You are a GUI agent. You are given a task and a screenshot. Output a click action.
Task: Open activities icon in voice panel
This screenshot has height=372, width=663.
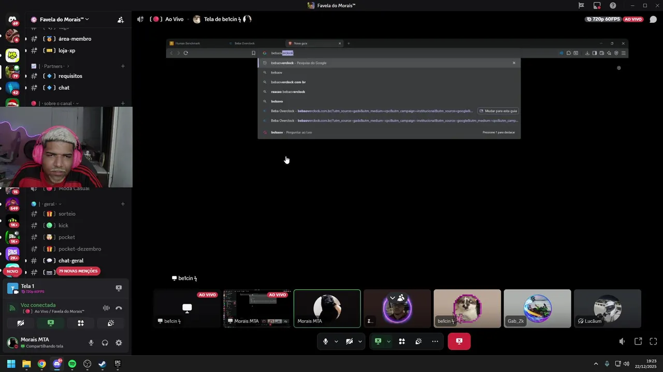81,323
